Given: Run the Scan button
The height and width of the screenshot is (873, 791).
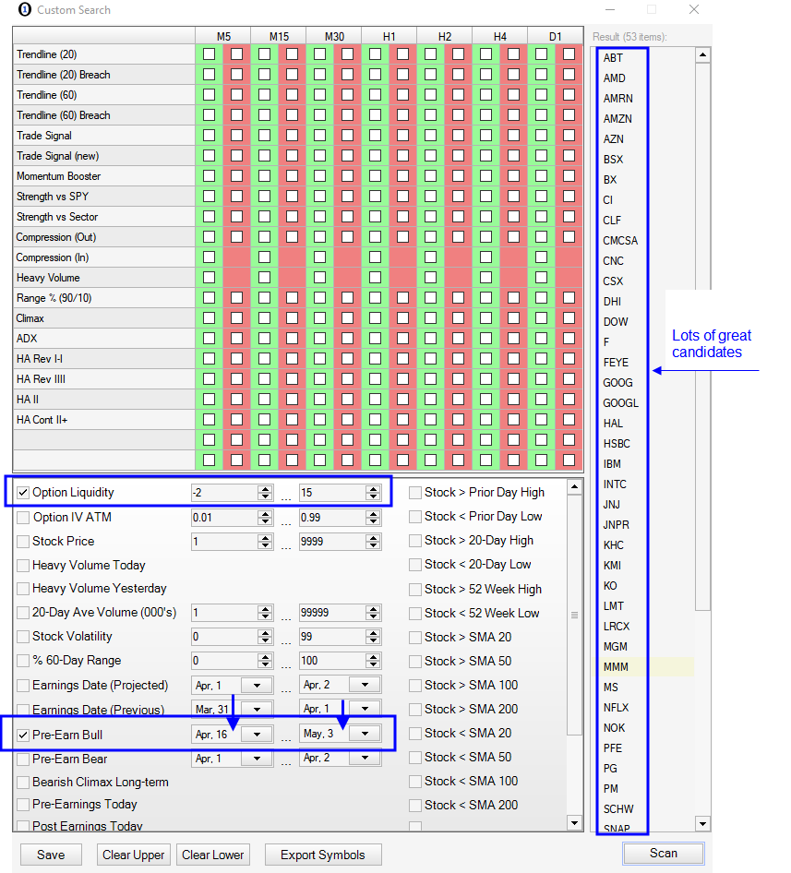Looking at the screenshot, I should pyautogui.click(x=664, y=854).
